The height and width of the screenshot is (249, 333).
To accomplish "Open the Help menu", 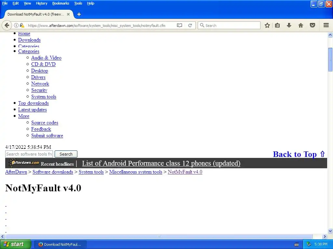I will pyautogui.click(x=90, y=3).
